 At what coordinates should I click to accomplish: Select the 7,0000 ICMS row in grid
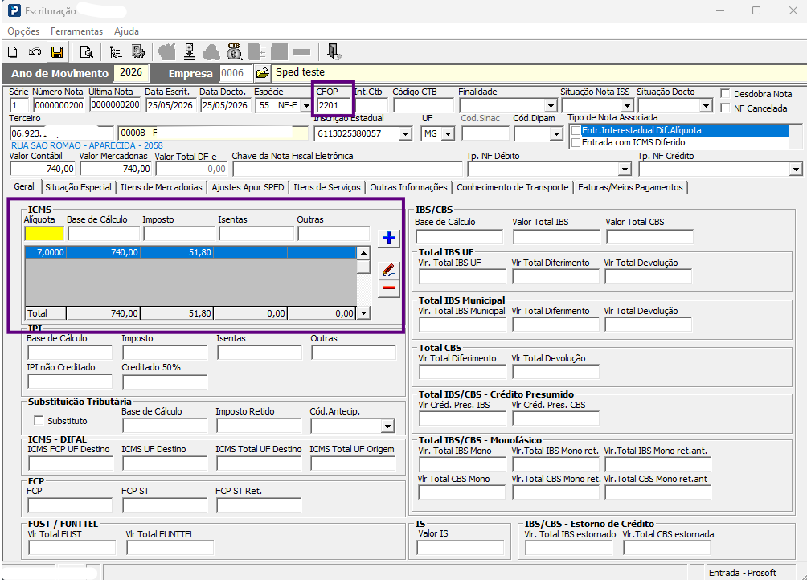click(190, 252)
